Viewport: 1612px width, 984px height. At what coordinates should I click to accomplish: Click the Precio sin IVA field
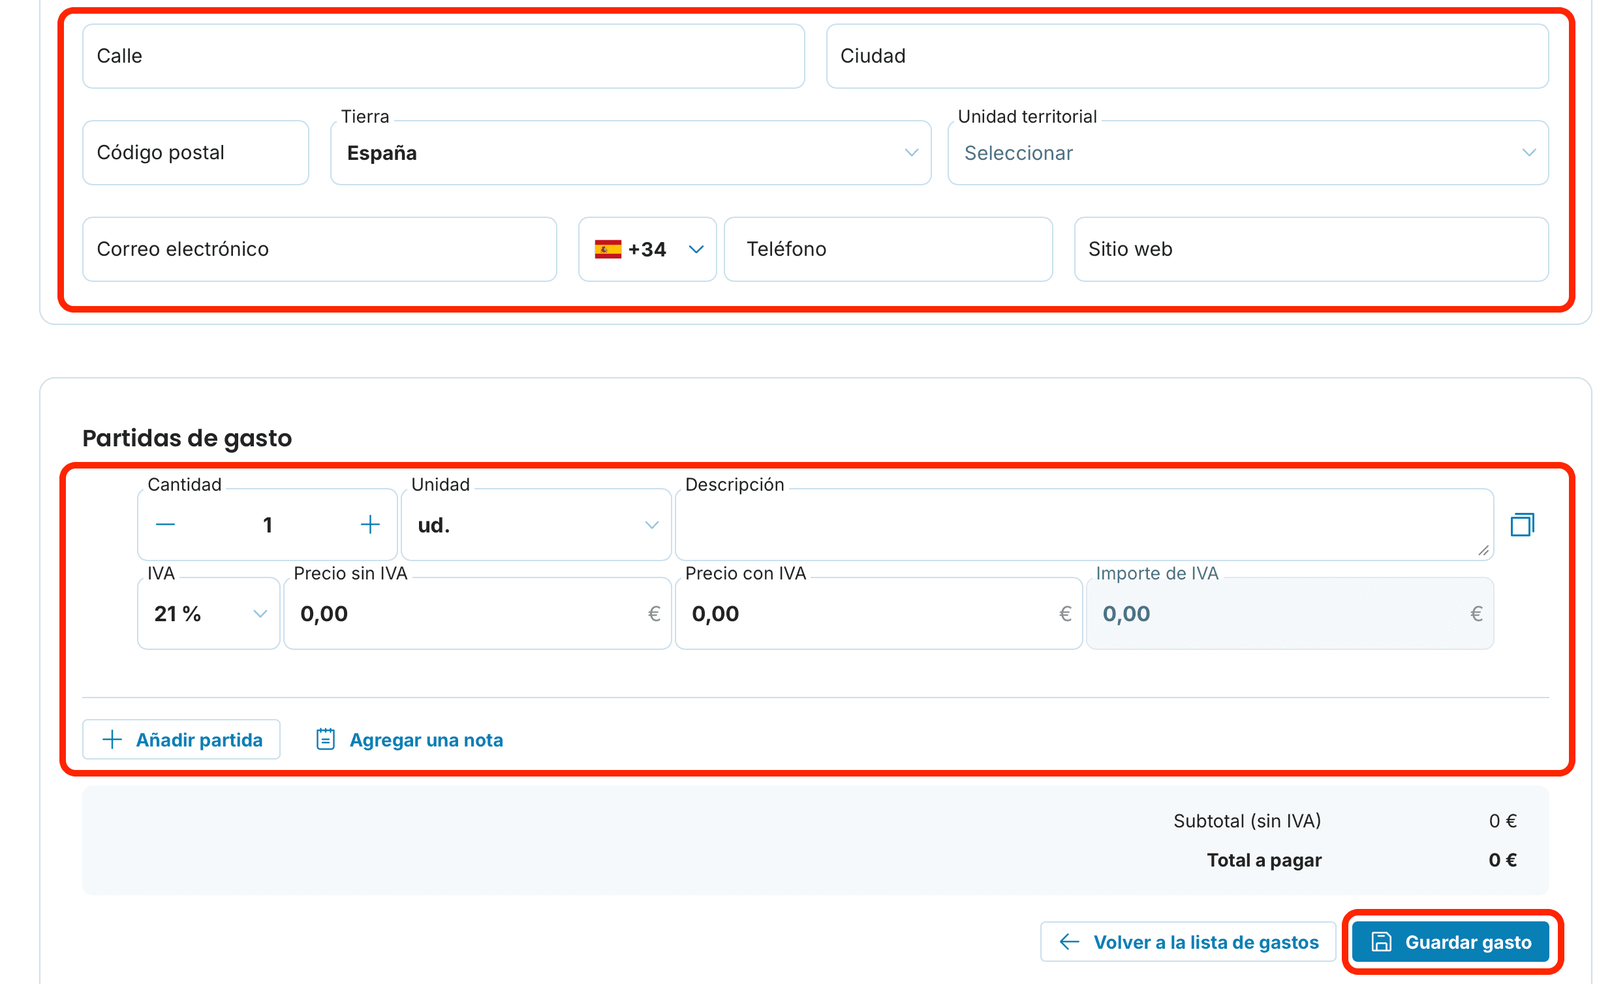[478, 613]
